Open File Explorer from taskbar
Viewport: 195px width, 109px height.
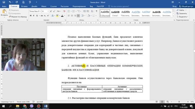coord(18,106)
